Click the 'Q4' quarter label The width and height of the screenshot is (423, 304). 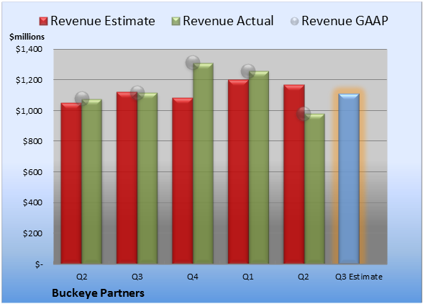[x=193, y=277]
